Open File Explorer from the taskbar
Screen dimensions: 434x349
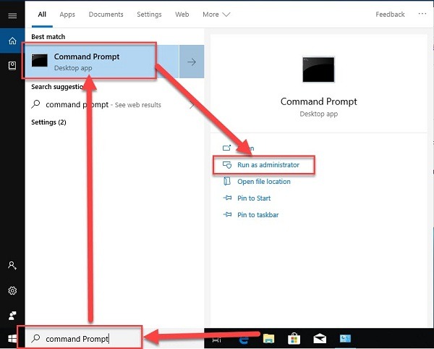269,339
